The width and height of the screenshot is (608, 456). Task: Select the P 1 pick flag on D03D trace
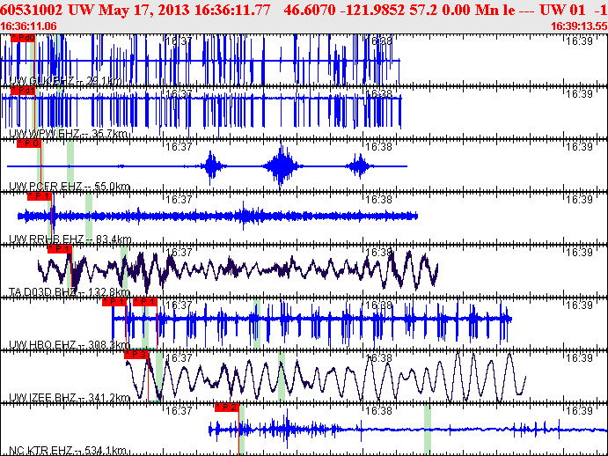click(60, 249)
